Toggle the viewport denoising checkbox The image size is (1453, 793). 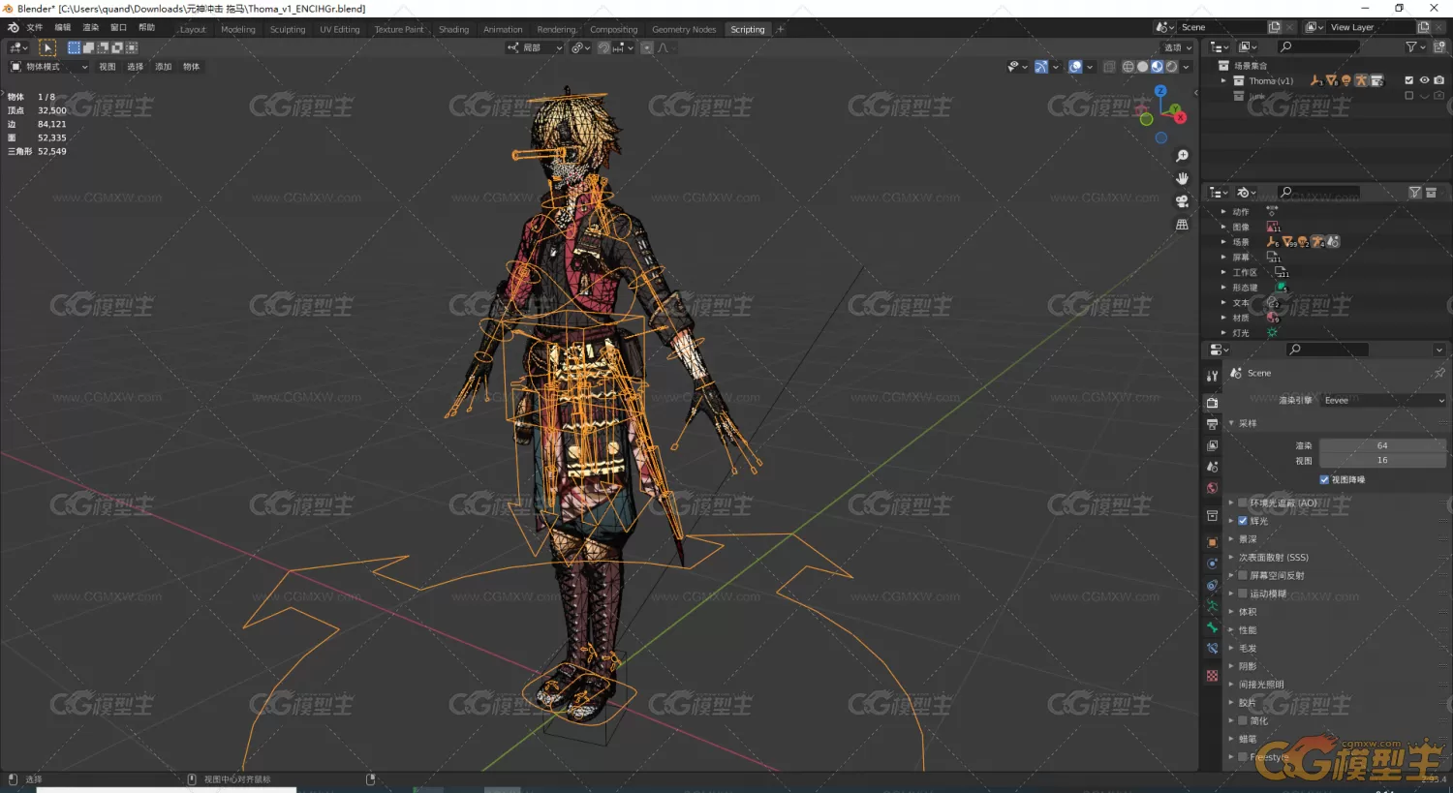(1324, 479)
